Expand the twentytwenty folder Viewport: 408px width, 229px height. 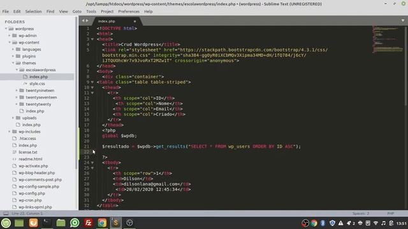point(17,104)
